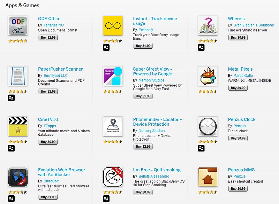279x204 pixels.
Task: Click the PhoneFinder locator app icon
Action: tap(113, 127)
